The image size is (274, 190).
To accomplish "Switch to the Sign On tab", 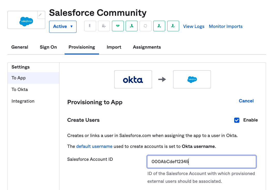I will (x=48, y=47).
